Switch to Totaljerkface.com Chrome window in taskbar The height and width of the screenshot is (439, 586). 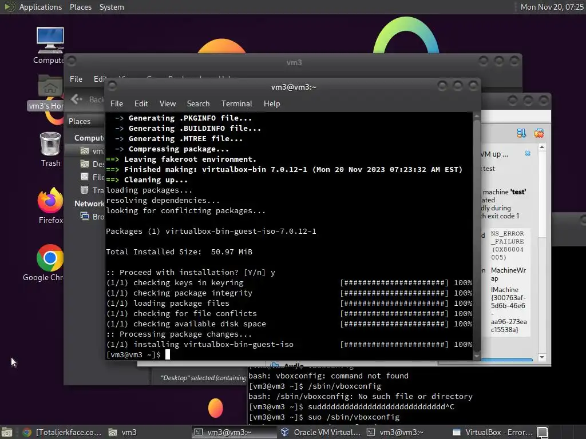tap(62, 432)
